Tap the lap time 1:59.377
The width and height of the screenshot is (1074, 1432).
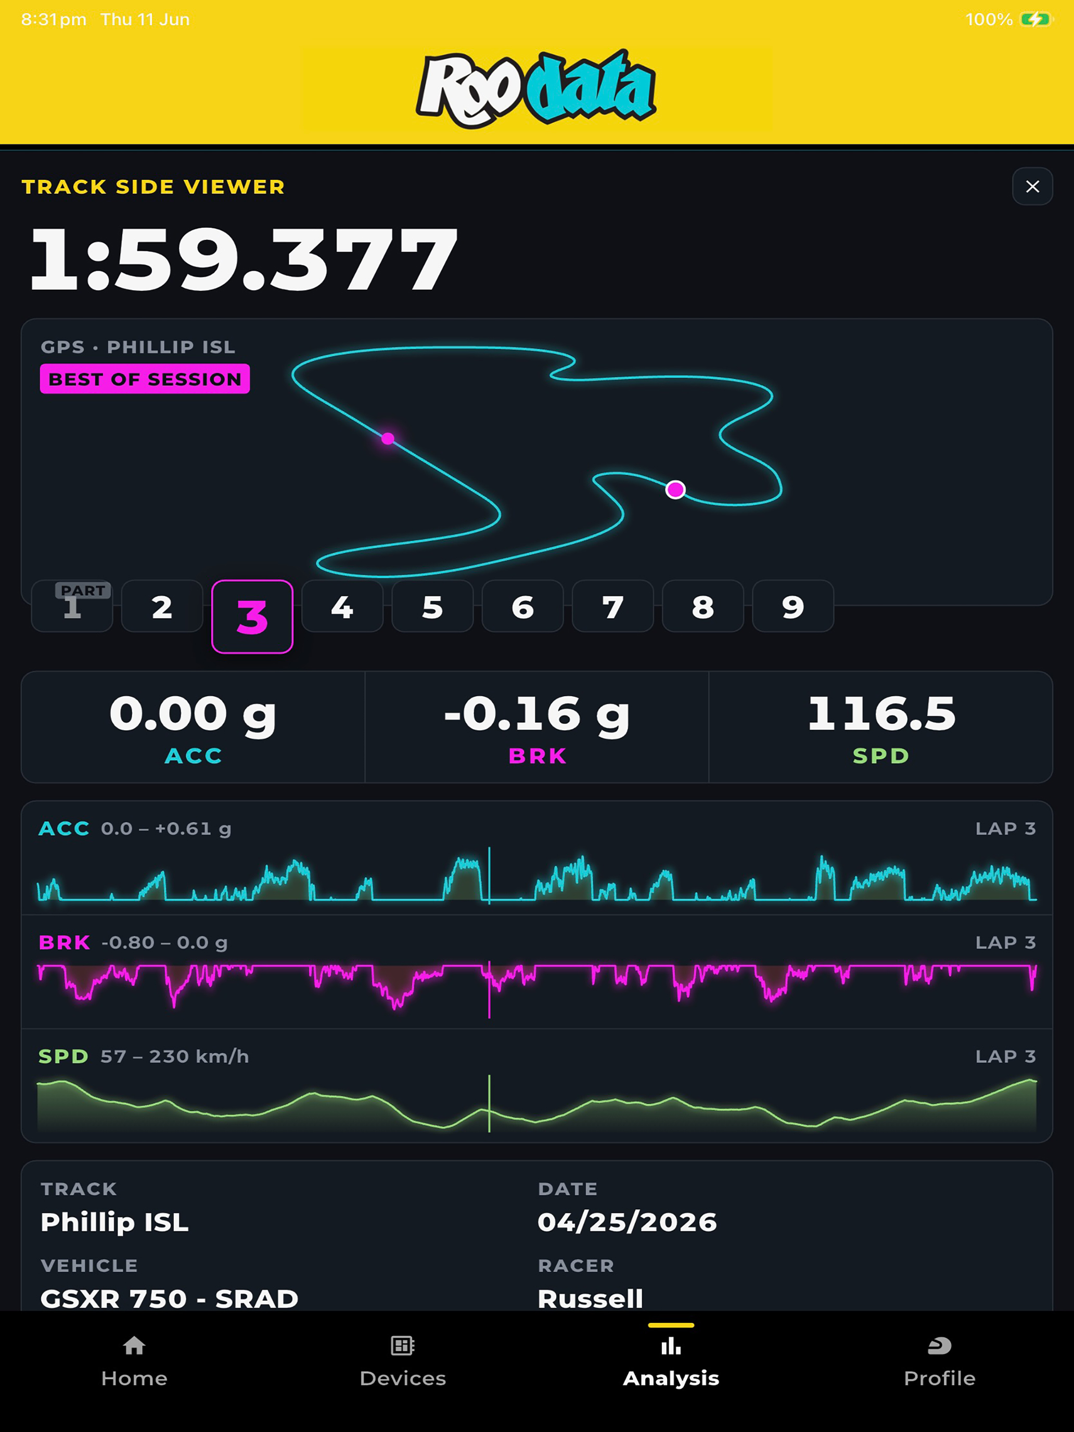pos(244,259)
